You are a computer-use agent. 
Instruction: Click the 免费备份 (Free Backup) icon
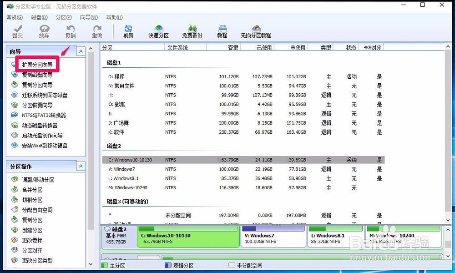pos(192,30)
